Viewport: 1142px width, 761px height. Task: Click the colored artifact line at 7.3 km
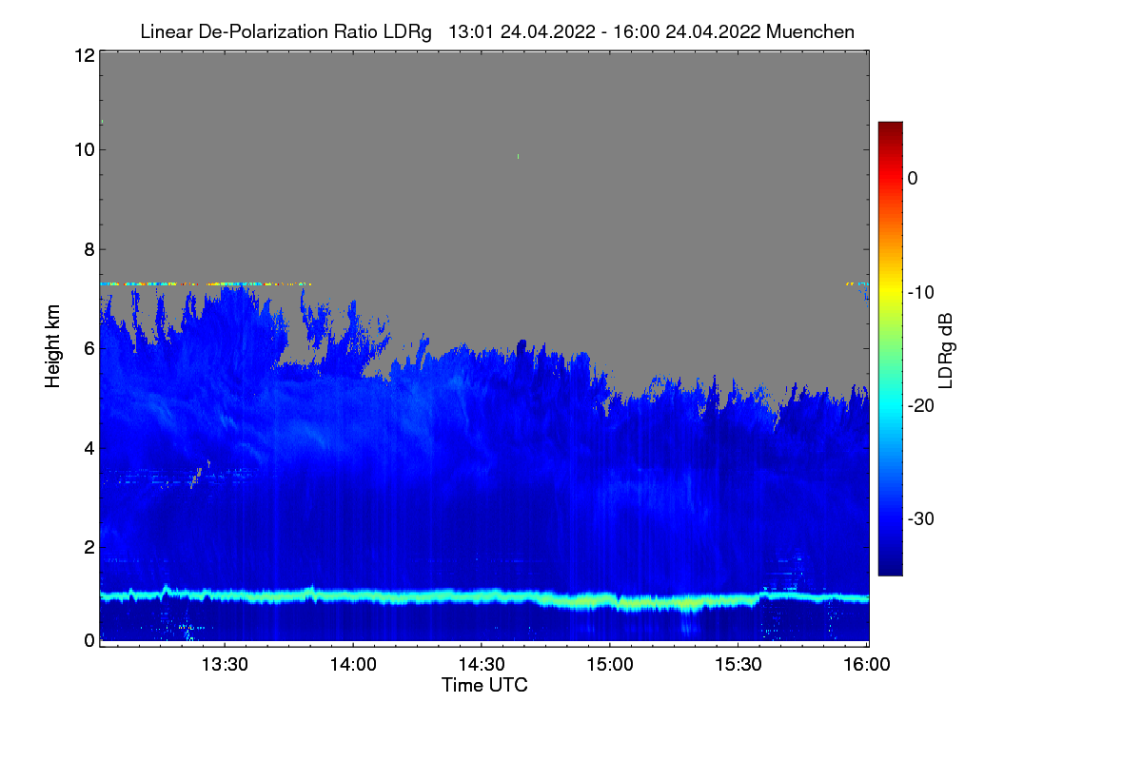[205, 283]
